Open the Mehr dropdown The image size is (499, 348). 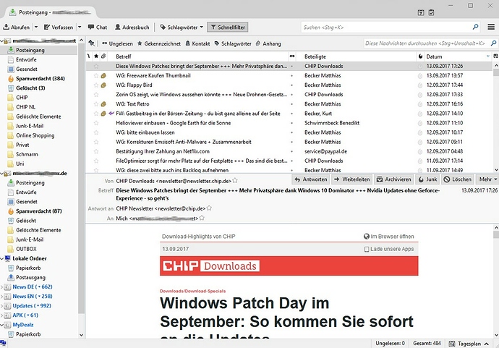[487, 179]
